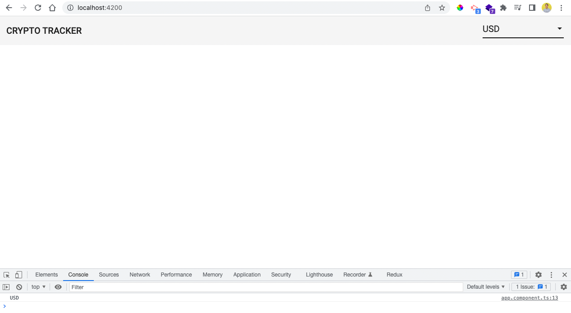Screen dimensions: 571x313
Task: Switch to the Security tab
Action: point(281,275)
